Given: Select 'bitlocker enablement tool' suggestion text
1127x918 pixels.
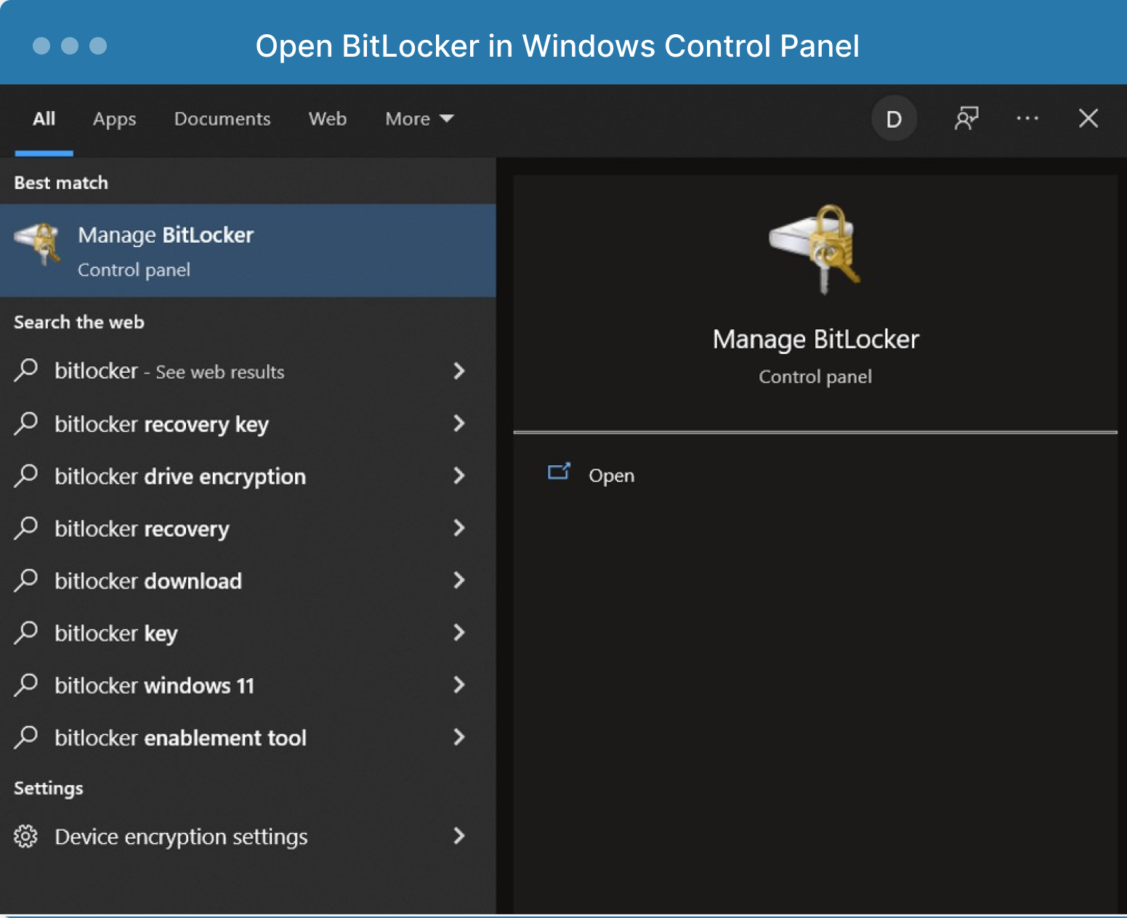Looking at the screenshot, I should click(x=181, y=738).
